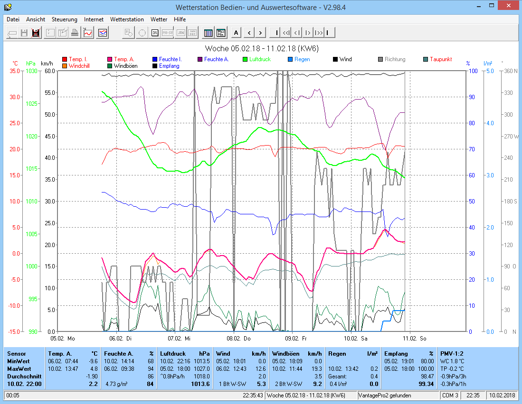Click the green Luftdruck legend swatch
Image resolution: width=522 pixels, height=404 pixels.
tap(245, 59)
